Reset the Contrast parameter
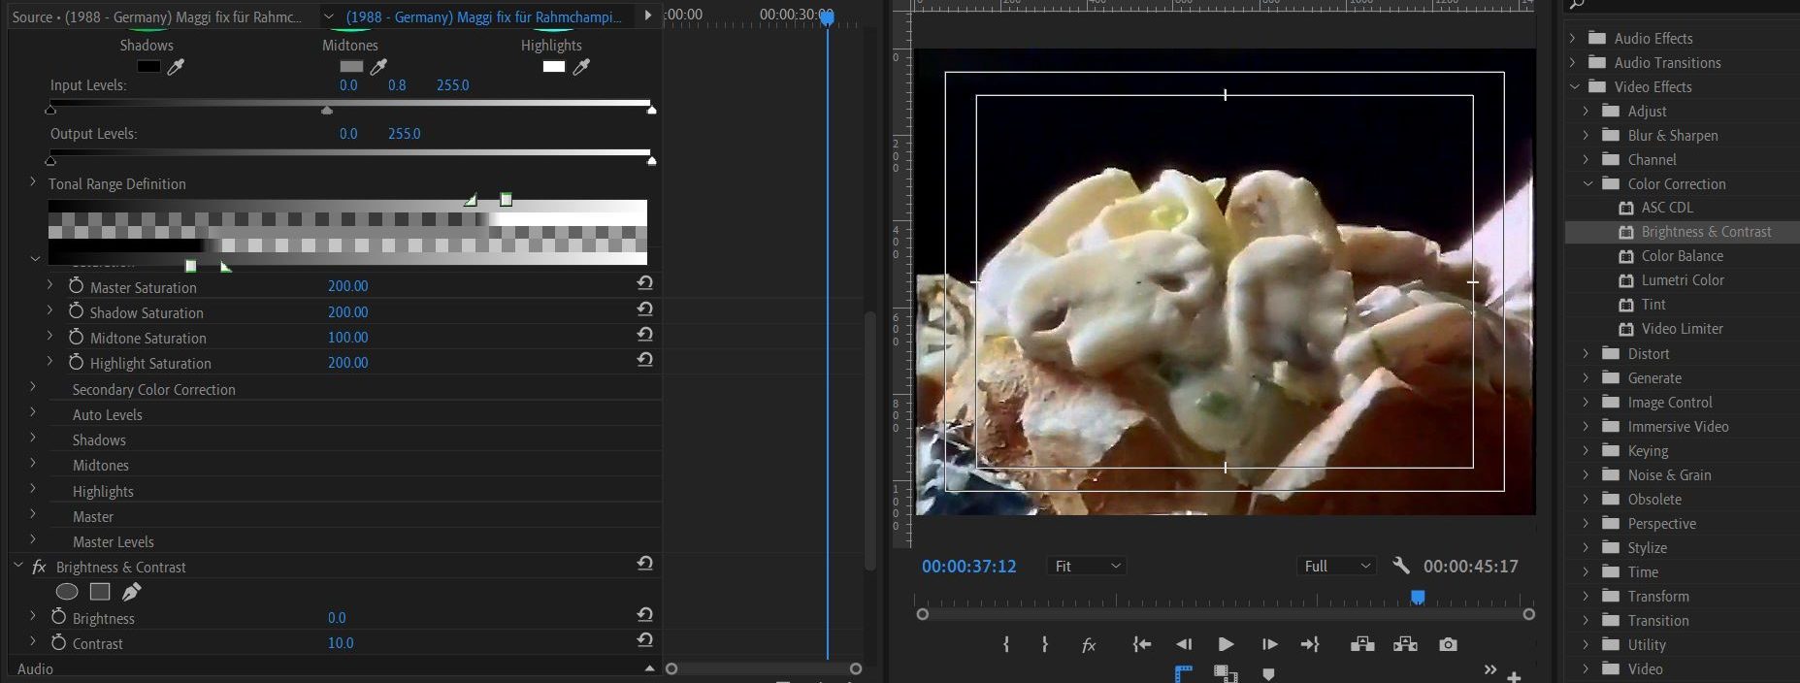The width and height of the screenshot is (1800, 683). [x=644, y=640]
